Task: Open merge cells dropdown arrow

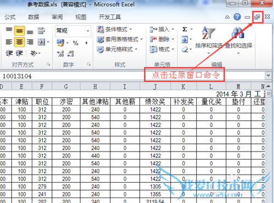Action: pyautogui.click(x=48, y=42)
